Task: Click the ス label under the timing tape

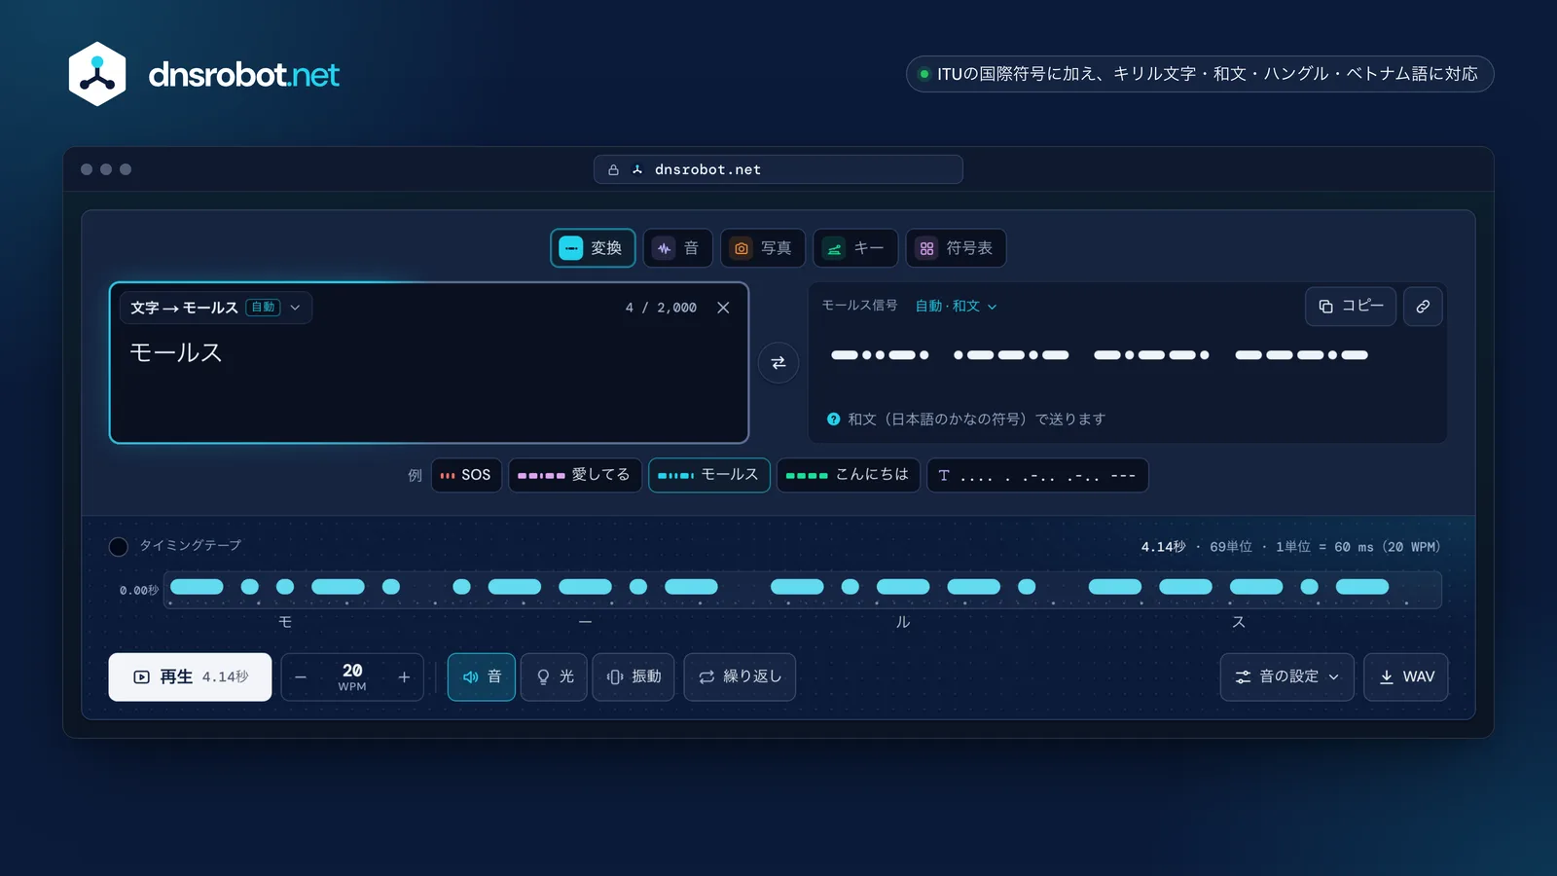Action: pyautogui.click(x=1239, y=622)
